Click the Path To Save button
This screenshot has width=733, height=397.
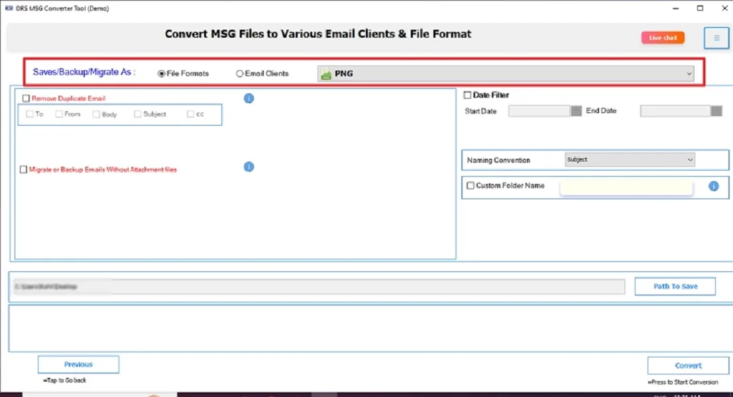[x=675, y=286]
